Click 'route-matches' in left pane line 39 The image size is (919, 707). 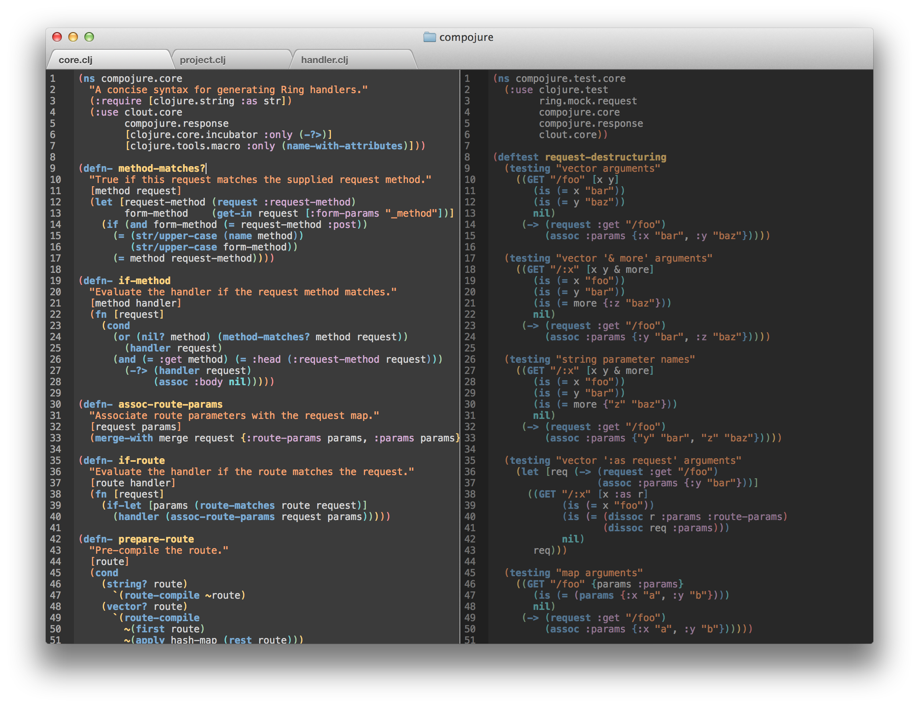coord(237,506)
